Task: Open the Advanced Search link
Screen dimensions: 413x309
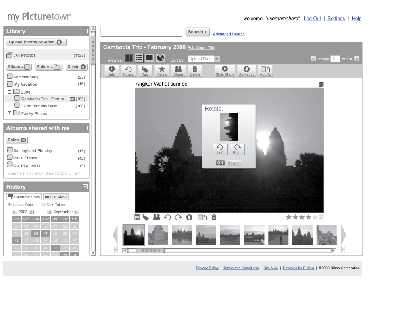Action: [229, 34]
